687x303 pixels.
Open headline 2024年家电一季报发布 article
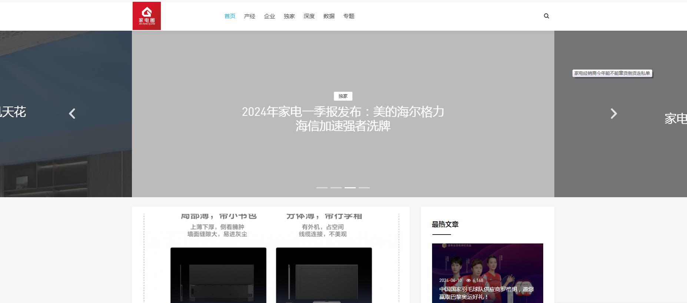coord(343,119)
